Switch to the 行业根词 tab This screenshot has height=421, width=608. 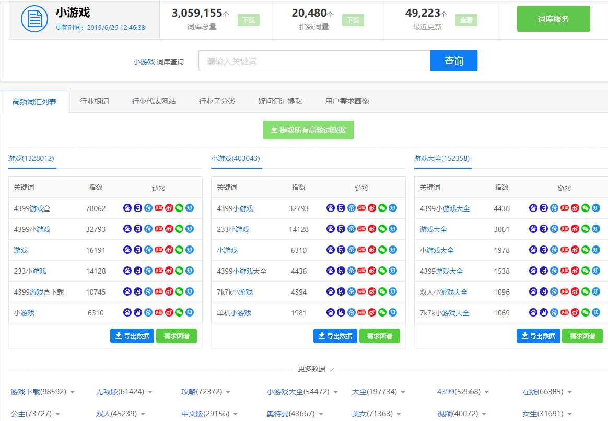pos(94,101)
